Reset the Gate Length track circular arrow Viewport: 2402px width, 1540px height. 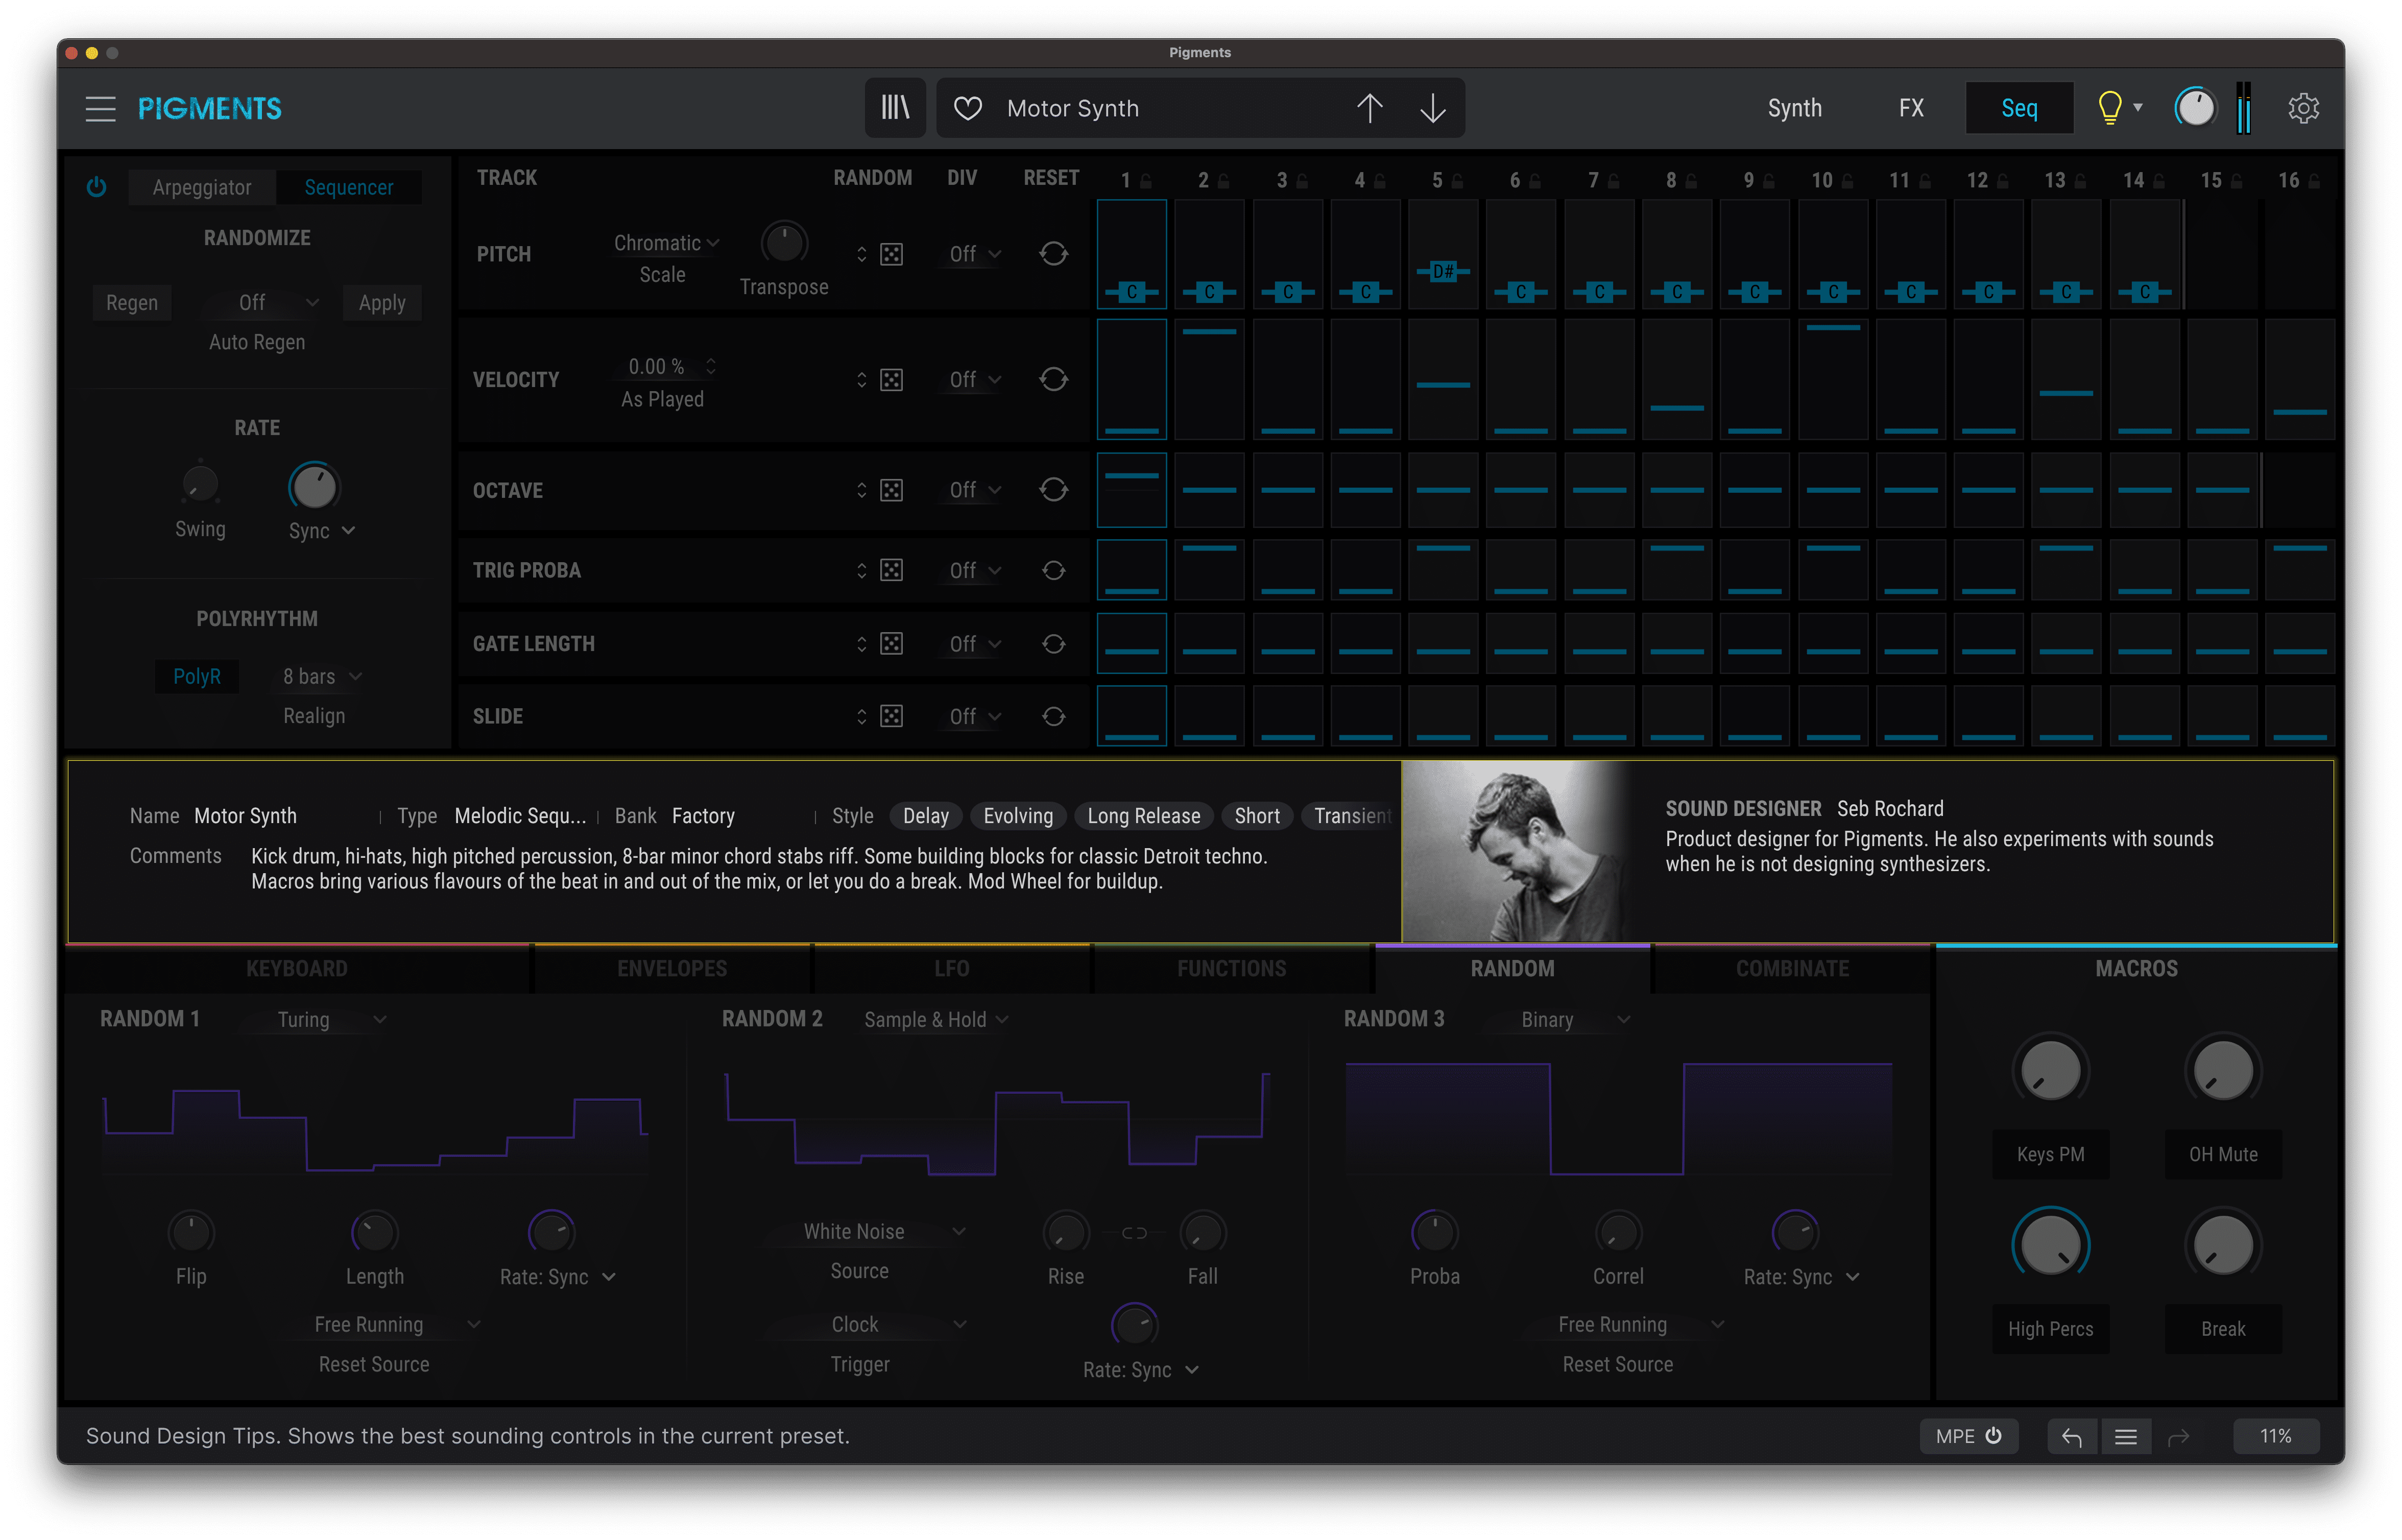[1053, 644]
